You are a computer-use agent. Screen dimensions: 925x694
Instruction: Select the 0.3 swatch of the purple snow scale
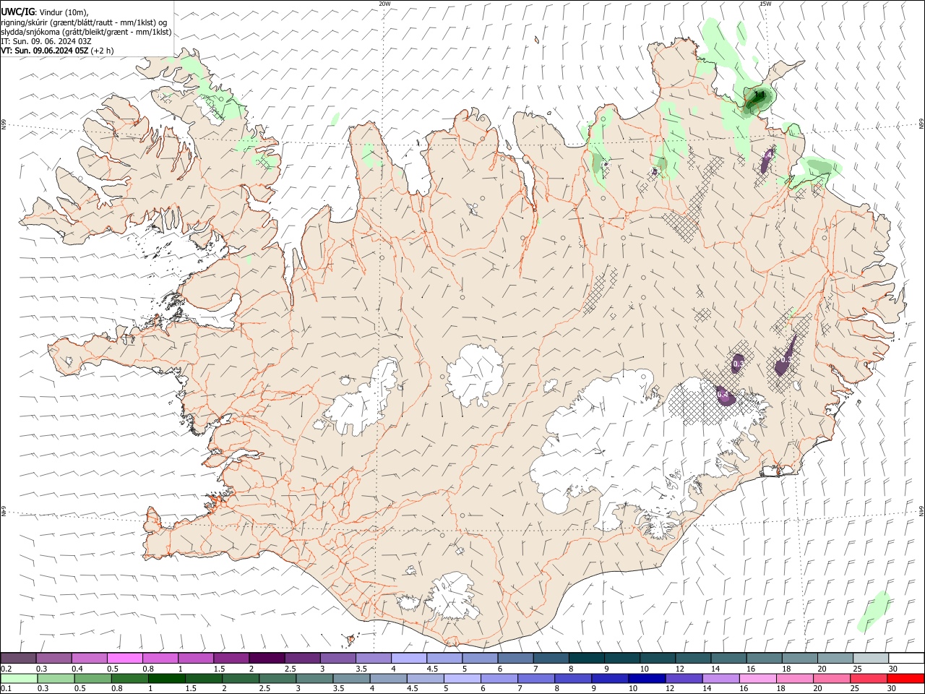tap(53, 658)
